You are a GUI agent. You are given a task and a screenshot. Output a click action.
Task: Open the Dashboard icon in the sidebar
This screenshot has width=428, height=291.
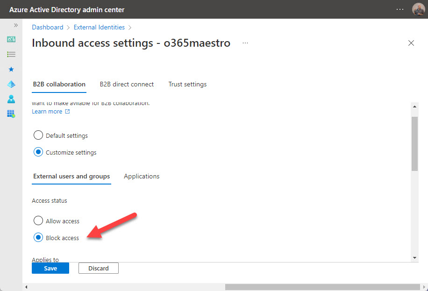point(11,39)
